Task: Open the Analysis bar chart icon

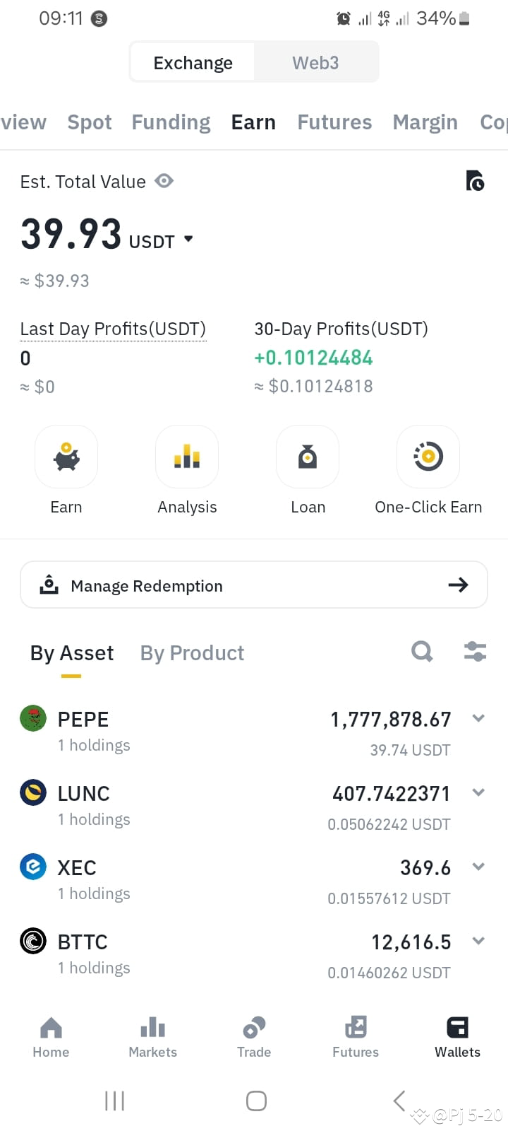Action: pos(187,457)
